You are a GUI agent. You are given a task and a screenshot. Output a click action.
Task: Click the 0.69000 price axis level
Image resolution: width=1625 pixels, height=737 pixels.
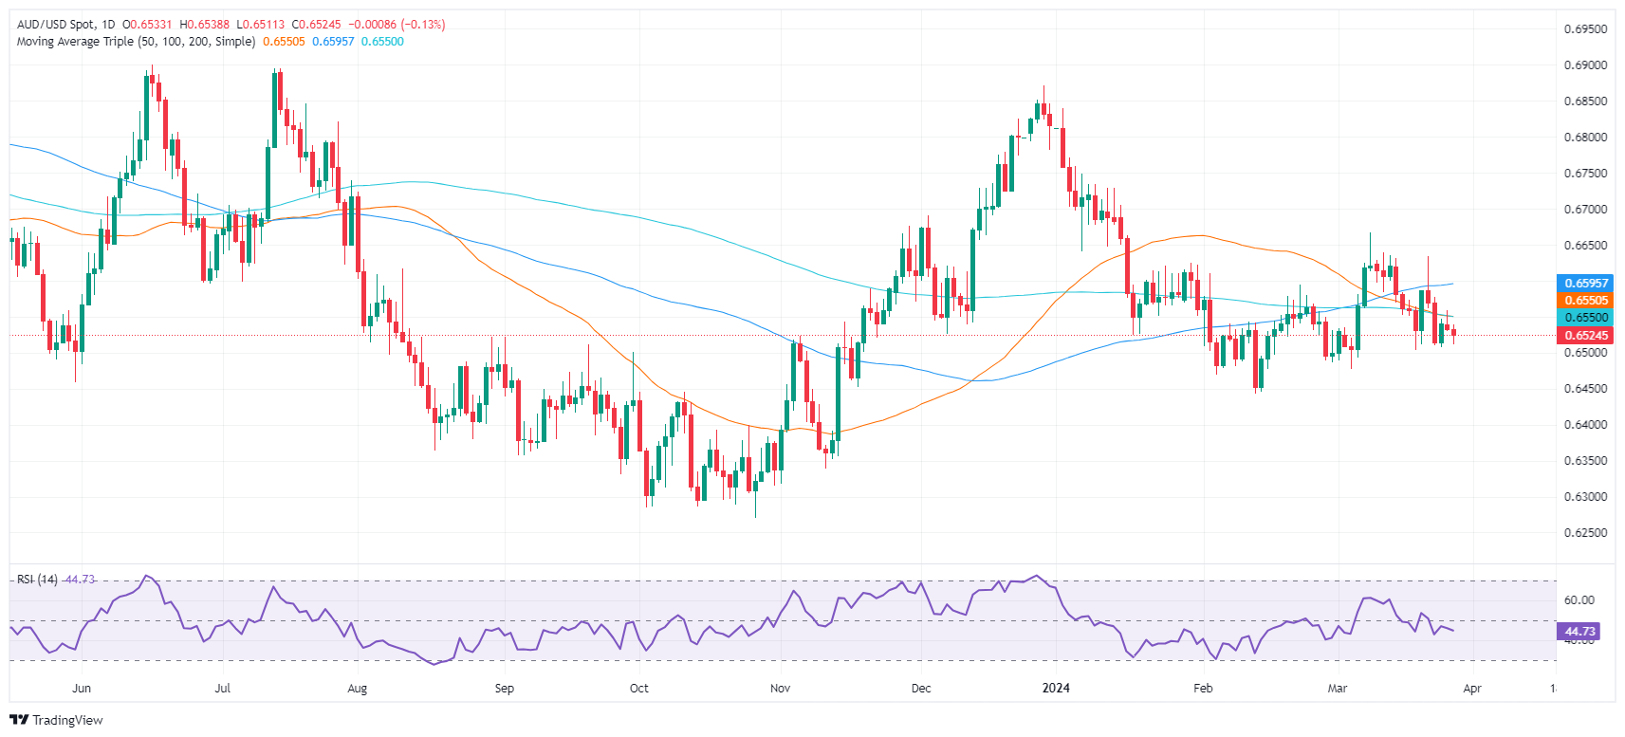click(x=1585, y=65)
